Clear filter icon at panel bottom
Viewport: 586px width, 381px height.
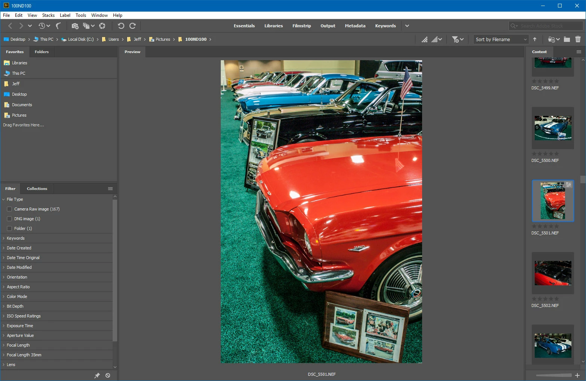(x=108, y=375)
